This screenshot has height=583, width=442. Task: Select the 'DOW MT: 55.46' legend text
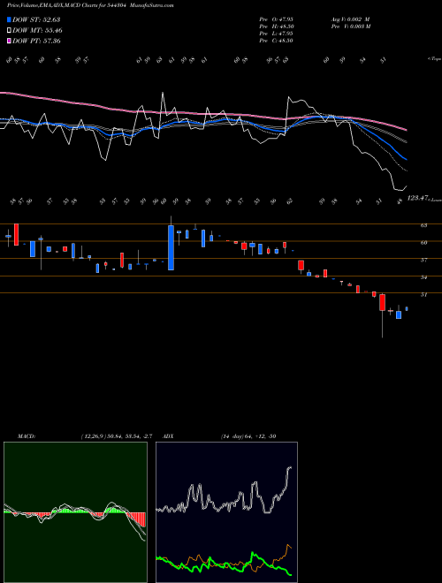38,31
